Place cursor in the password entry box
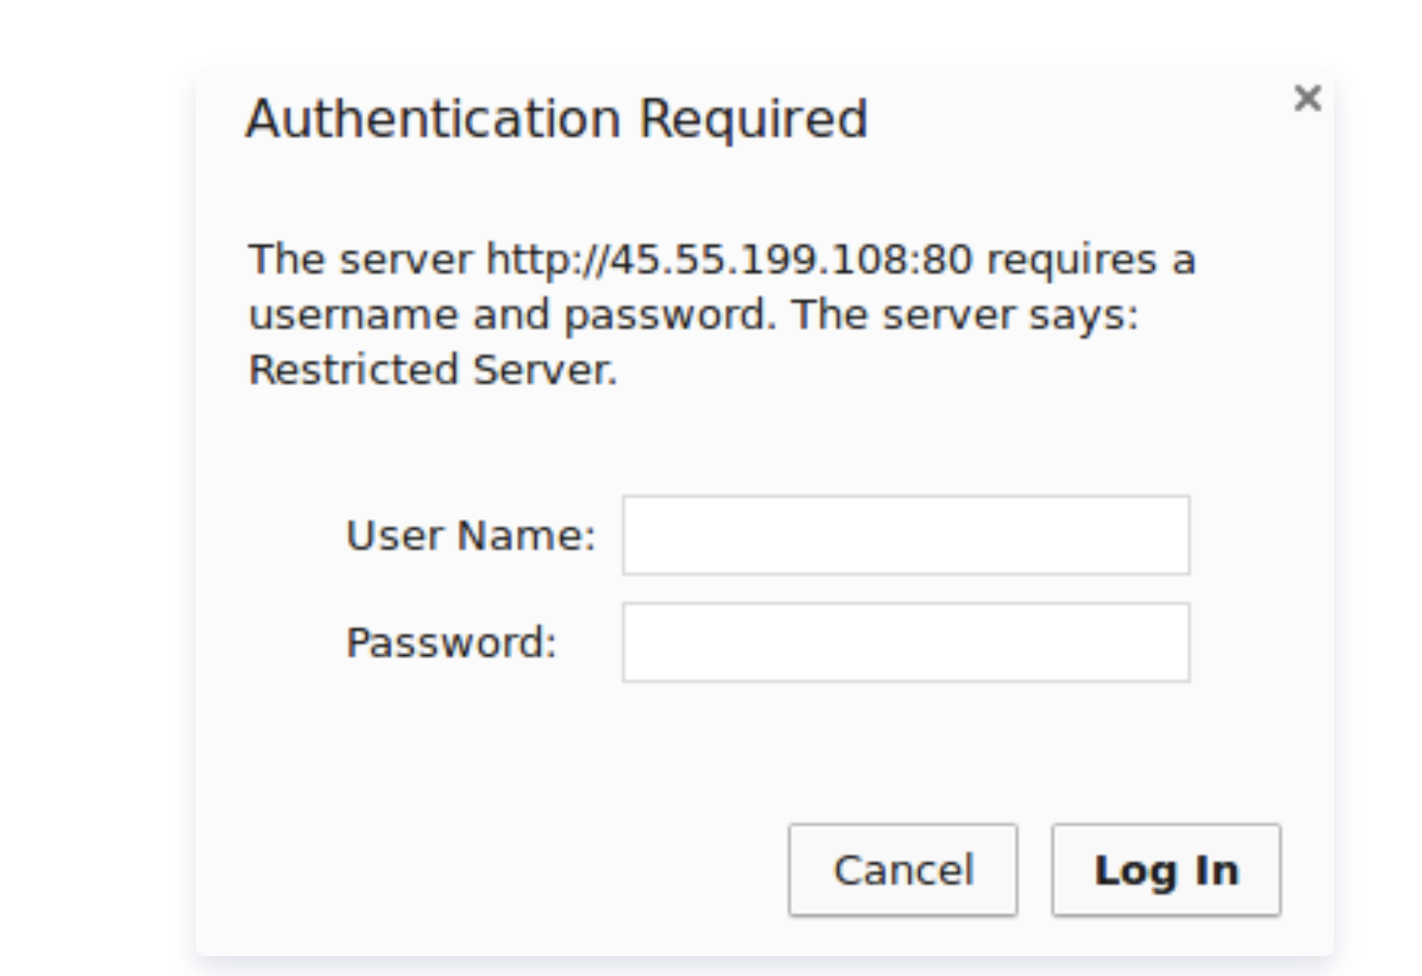 pos(905,642)
